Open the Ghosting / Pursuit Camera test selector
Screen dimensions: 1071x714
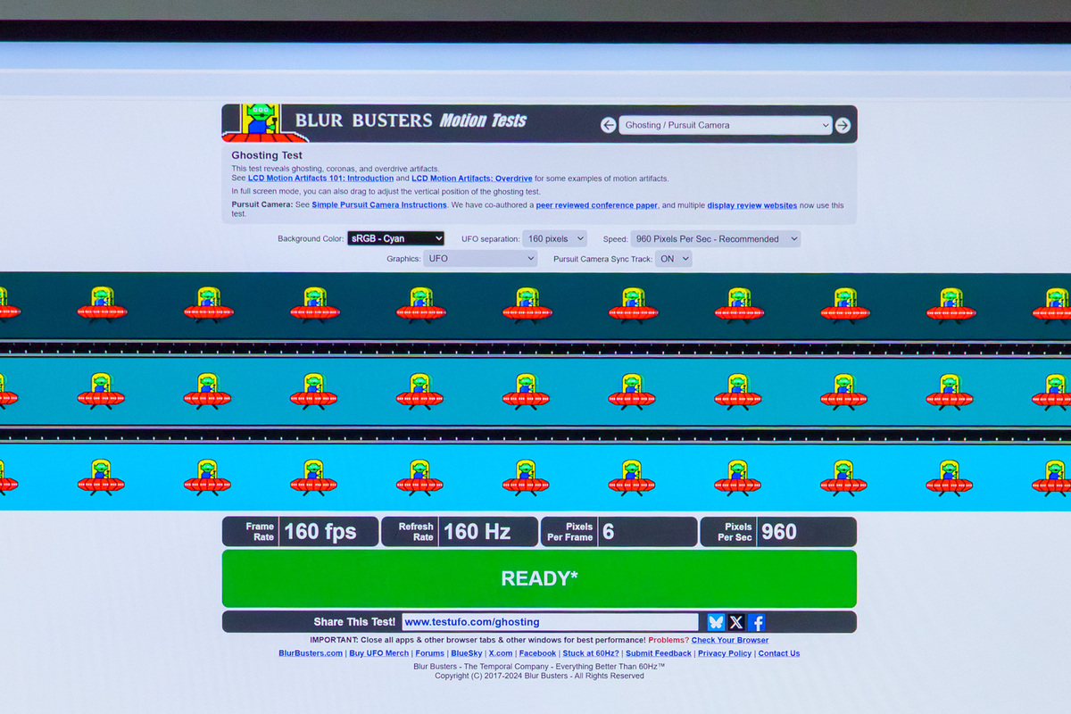[x=726, y=125]
